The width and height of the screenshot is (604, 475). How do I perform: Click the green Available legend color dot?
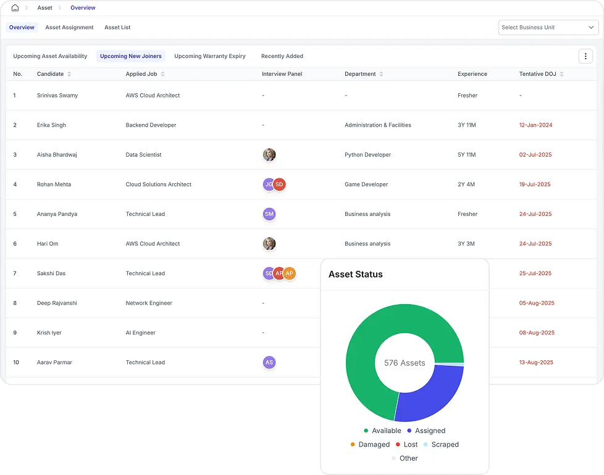[x=366, y=431]
